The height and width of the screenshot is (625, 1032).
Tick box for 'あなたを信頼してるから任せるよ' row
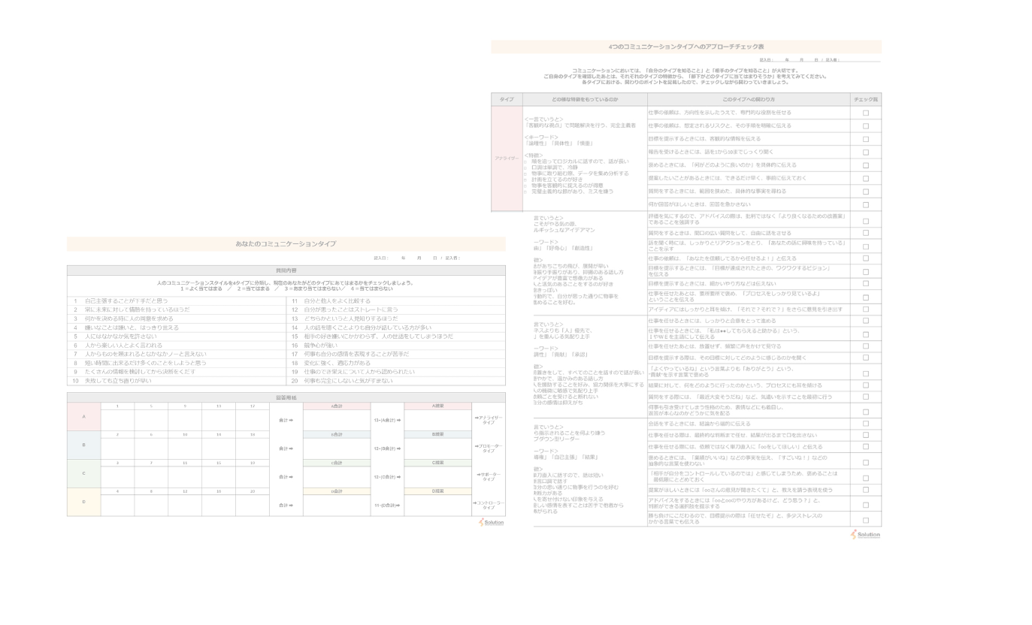tap(865, 259)
